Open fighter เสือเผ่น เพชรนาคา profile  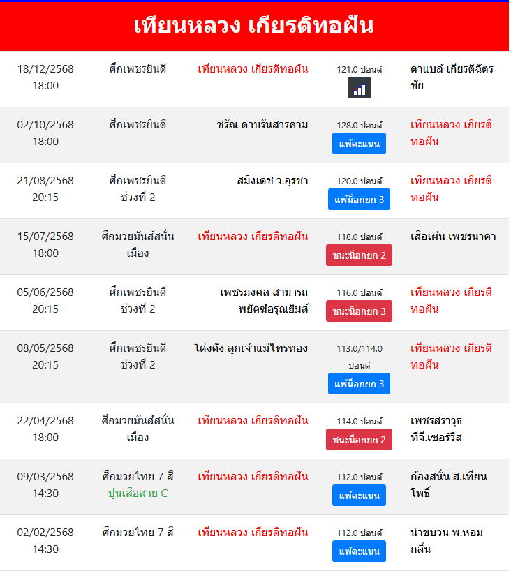pos(453,237)
